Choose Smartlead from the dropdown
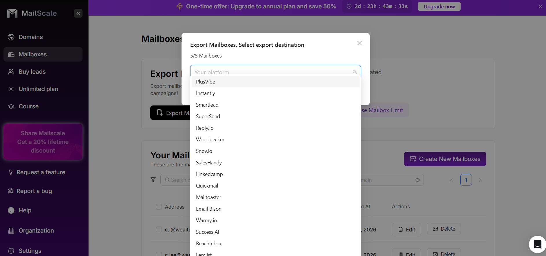This screenshot has width=546, height=256. (276, 105)
